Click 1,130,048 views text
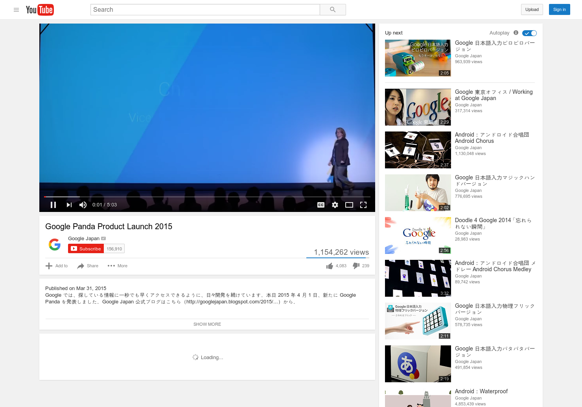582x407 pixels. point(470,154)
